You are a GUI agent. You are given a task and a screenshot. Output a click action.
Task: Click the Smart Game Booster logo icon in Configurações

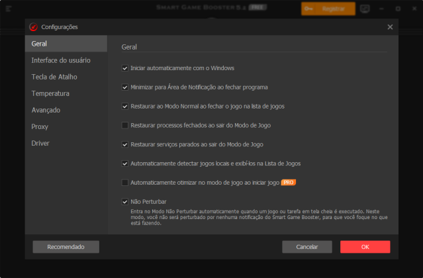pyautogui.click(x=34, y=27)
